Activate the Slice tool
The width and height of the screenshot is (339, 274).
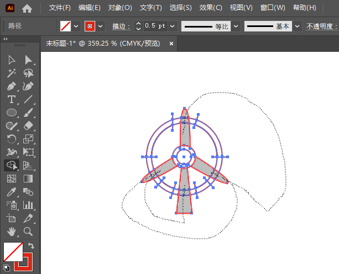[28, 218]
